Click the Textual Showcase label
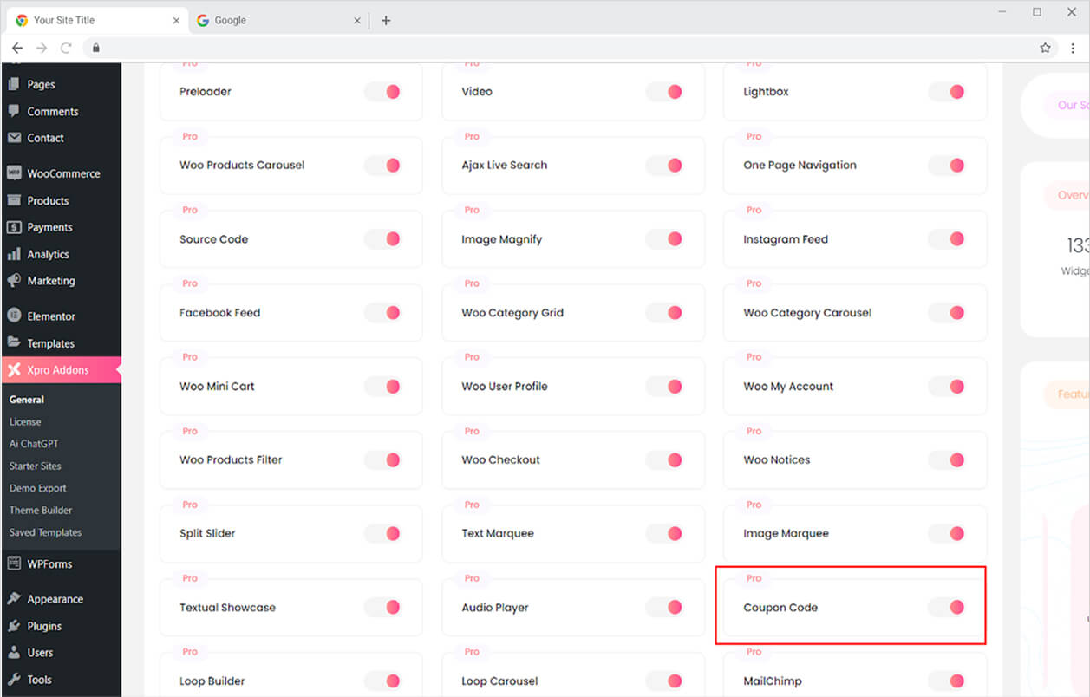 tap(227, 608)
